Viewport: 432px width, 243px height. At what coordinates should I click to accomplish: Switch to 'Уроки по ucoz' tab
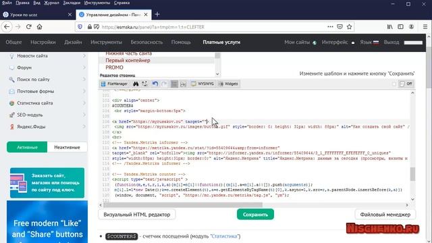(x=38, y=15)
